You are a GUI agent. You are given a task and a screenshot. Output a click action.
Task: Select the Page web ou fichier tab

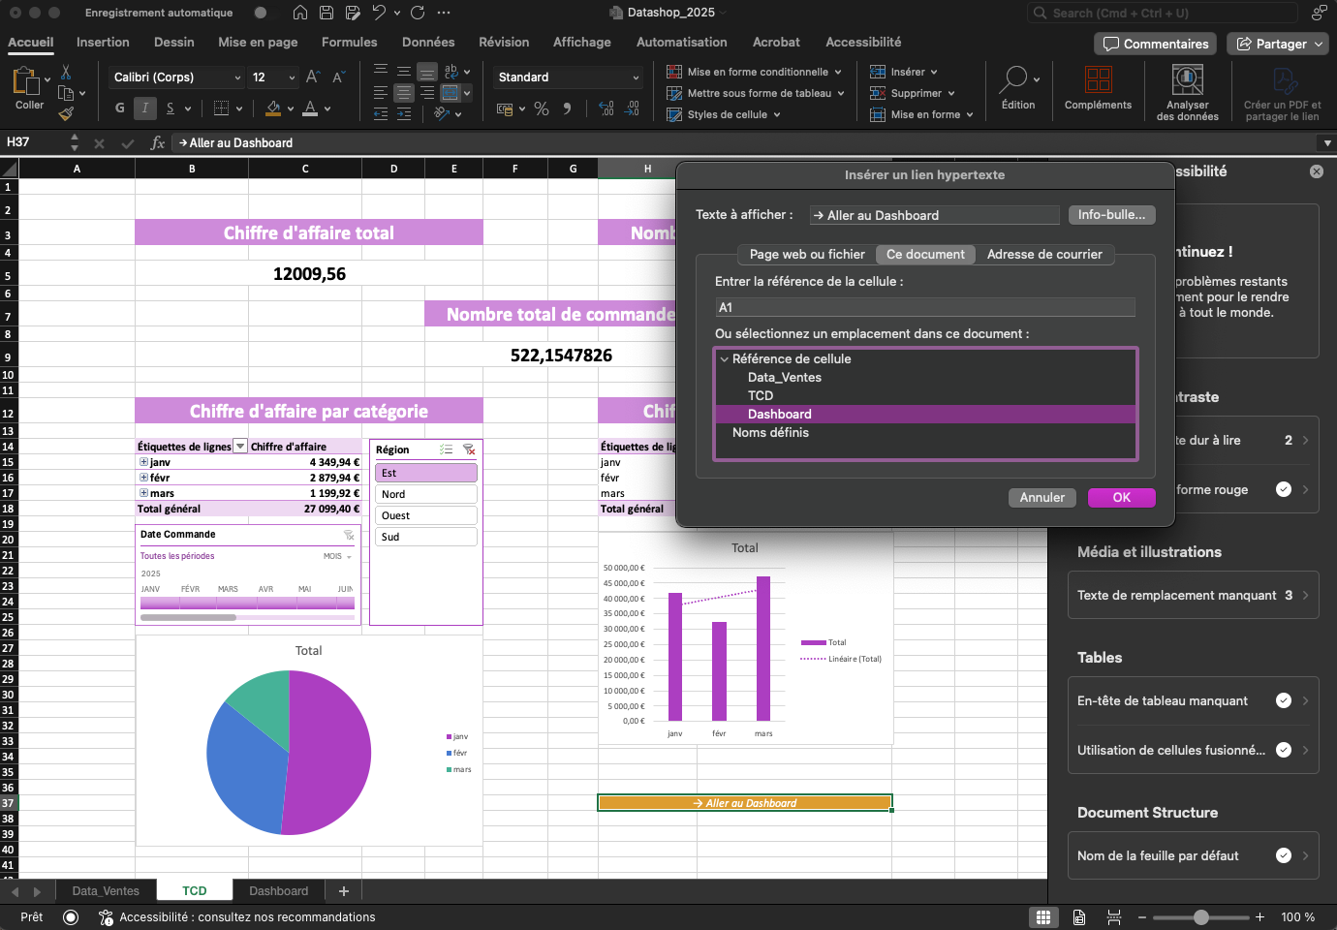(x=806, y=254)
